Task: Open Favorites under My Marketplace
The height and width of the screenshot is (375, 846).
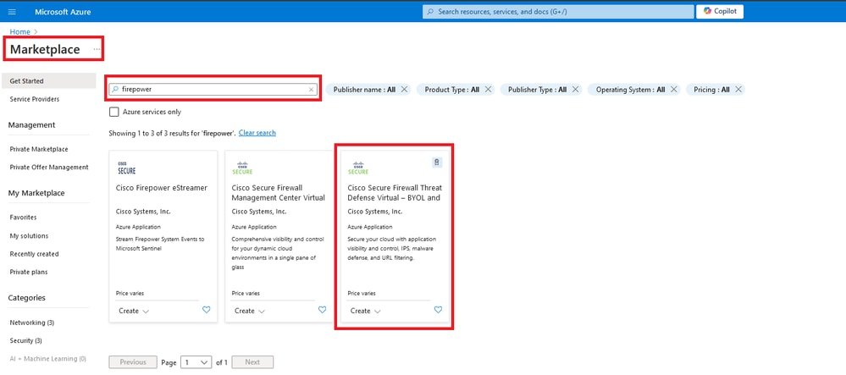Action: click(x=23, y=218)
